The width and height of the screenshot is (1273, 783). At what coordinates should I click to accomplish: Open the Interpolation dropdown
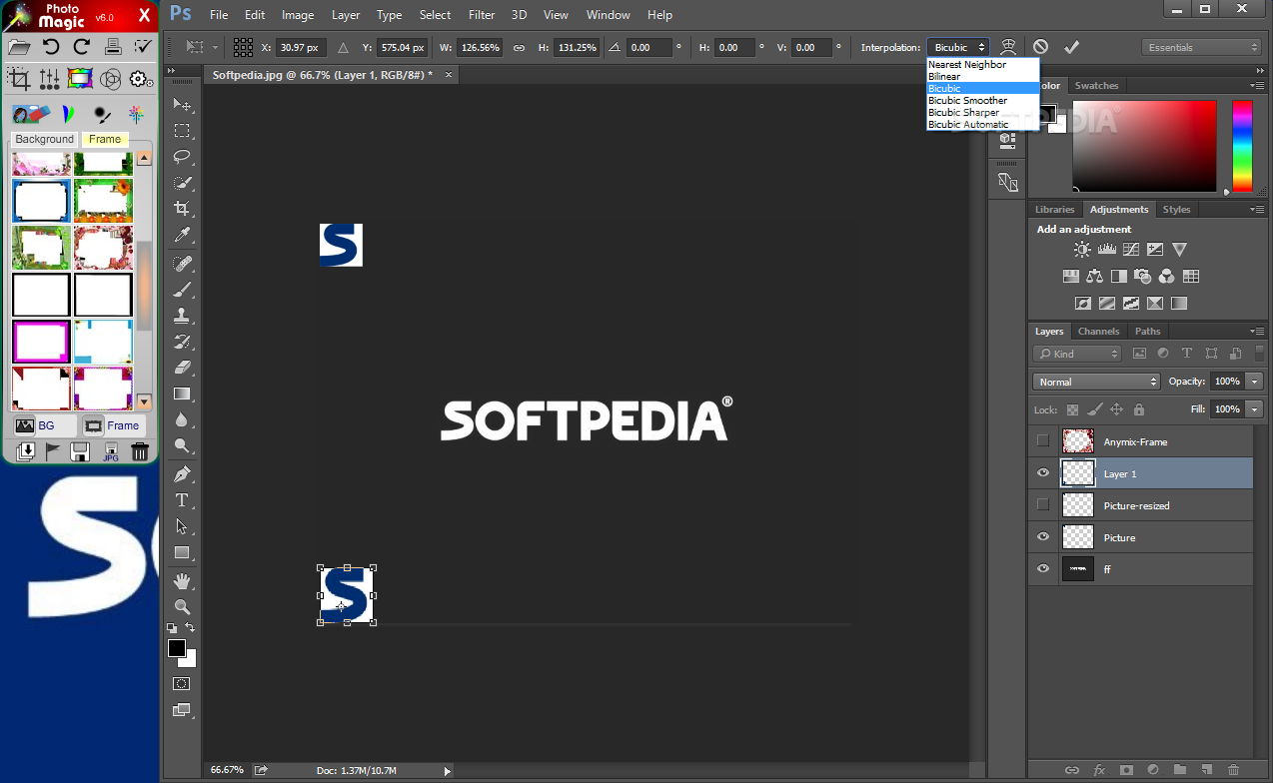tap(957, 47)
